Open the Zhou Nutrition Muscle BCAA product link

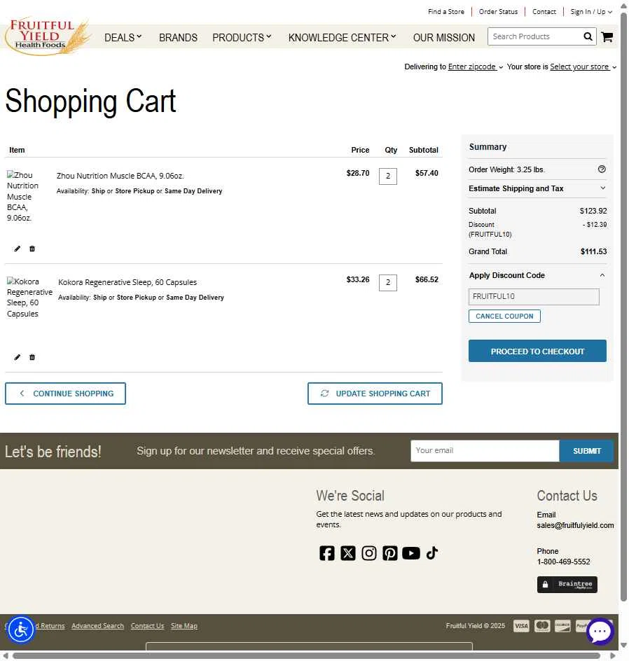pyautogui.click(x=120, y=176)
